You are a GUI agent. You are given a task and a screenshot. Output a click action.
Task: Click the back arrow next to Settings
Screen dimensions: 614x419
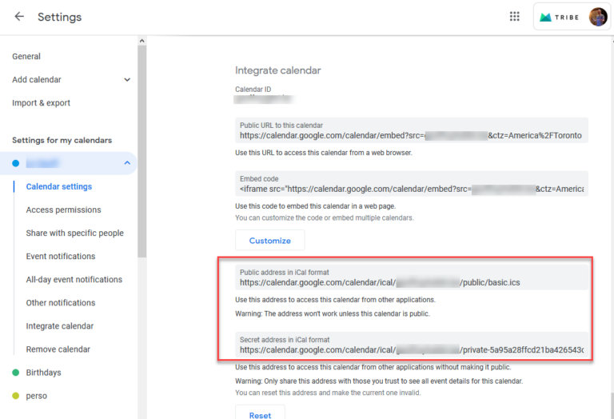coord(19,17)
